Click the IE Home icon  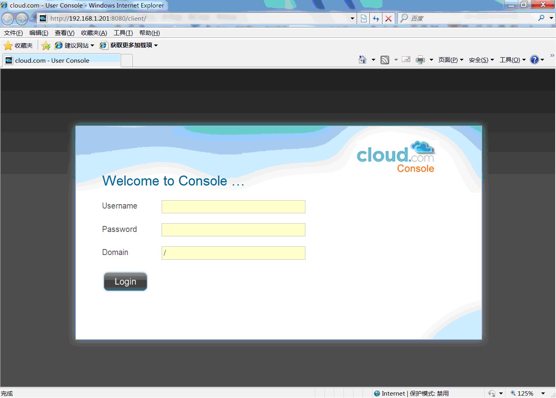click(362, 59)
